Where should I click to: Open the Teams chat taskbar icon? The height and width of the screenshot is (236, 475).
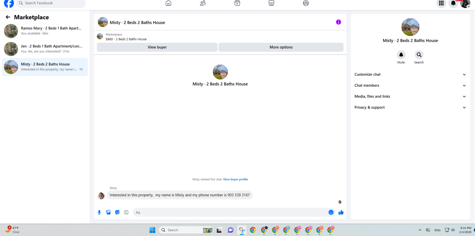(231, 230)
